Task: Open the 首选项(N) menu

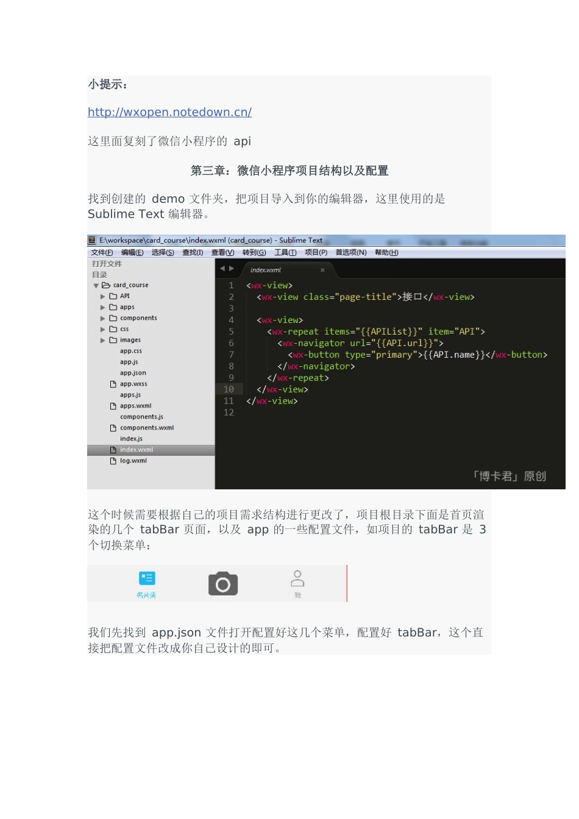Action: [351, 252]
